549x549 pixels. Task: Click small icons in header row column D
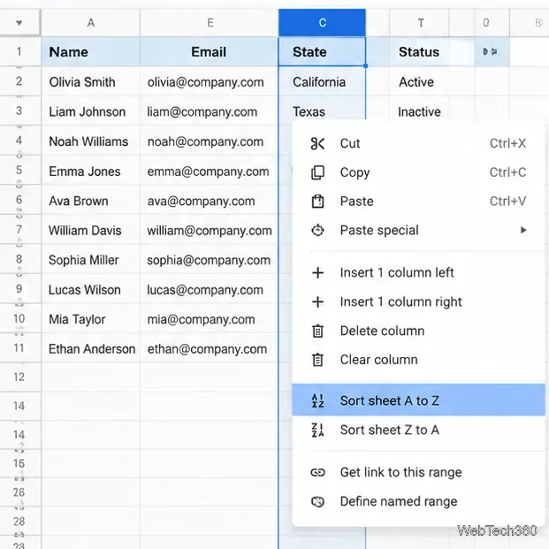[x=490, y=52]
